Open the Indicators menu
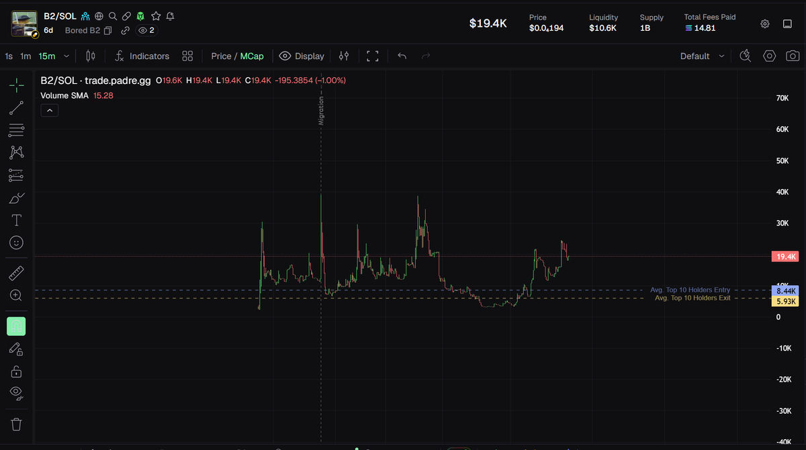This screenshot has width=806, height=450. (142, 56)
